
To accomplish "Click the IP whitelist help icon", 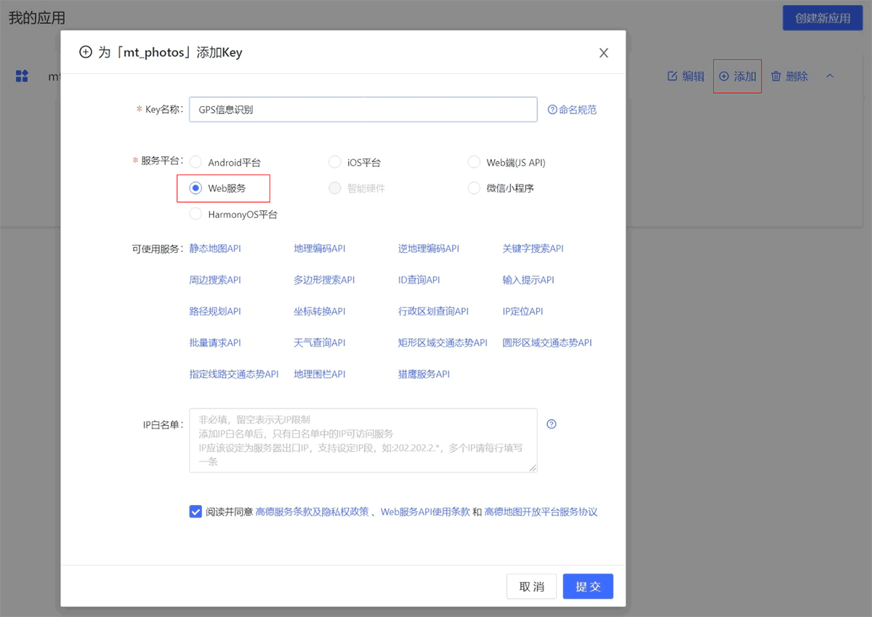I will click(x=552, y=424).
